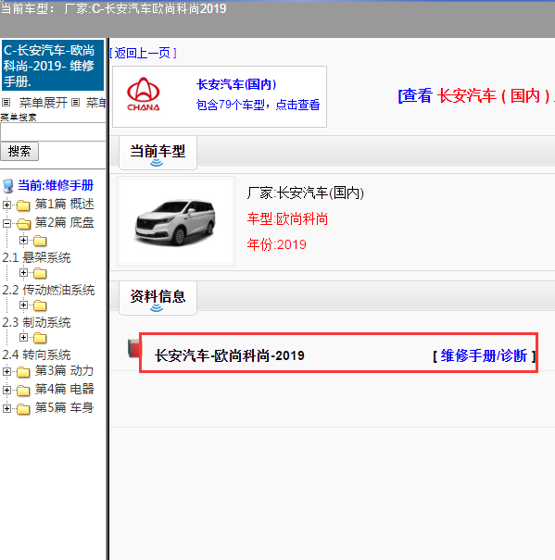This screenshot has height=560, width=555.
Task: Select 第2篇 底盘 tree item
Action: [64, 223]
